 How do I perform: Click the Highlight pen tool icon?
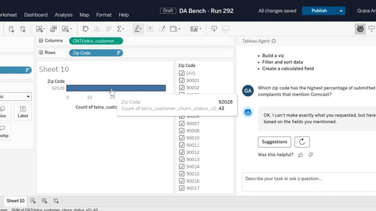click(x=138, y=29)
